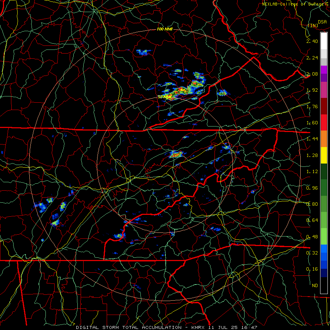Click the 1.92 legend value
The width and height of the screenshot is (330, 330).
312,90
